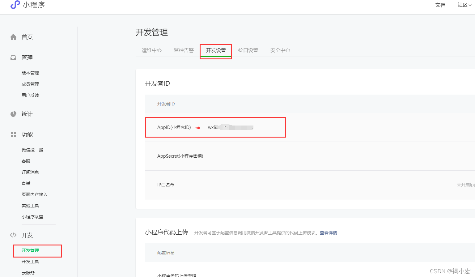Image resolution: width=475 pixels, height=277 pixels.
Task: Click the 配置信息 row
Action: [x=166, y=252]
